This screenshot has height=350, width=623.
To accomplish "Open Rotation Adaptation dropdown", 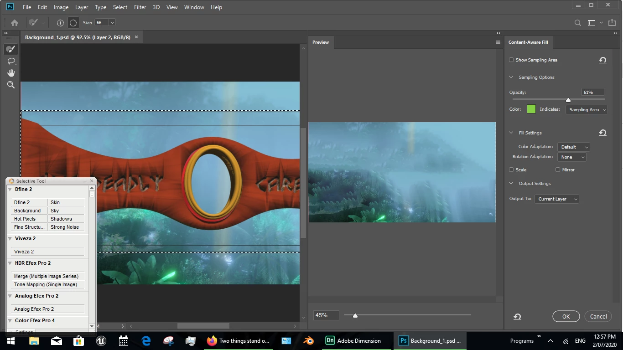I will pyautogui.click(x=571, y=157).
